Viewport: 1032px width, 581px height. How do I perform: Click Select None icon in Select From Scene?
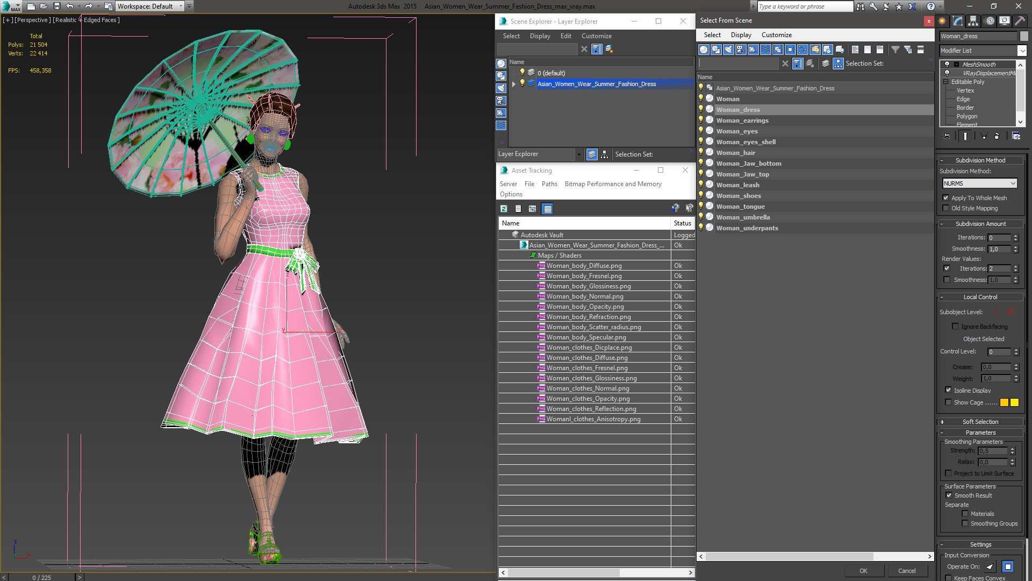pyautogui.click(x=868, y=49)
